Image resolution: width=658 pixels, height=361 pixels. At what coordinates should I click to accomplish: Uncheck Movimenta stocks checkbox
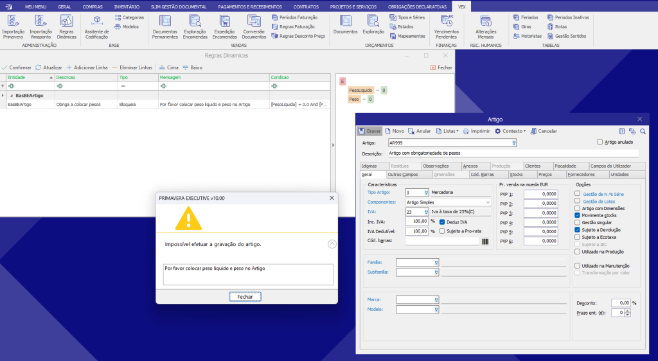point(578,215)
